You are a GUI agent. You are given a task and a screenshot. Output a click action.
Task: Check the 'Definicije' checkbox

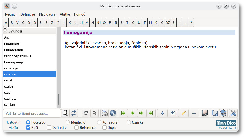49,127
